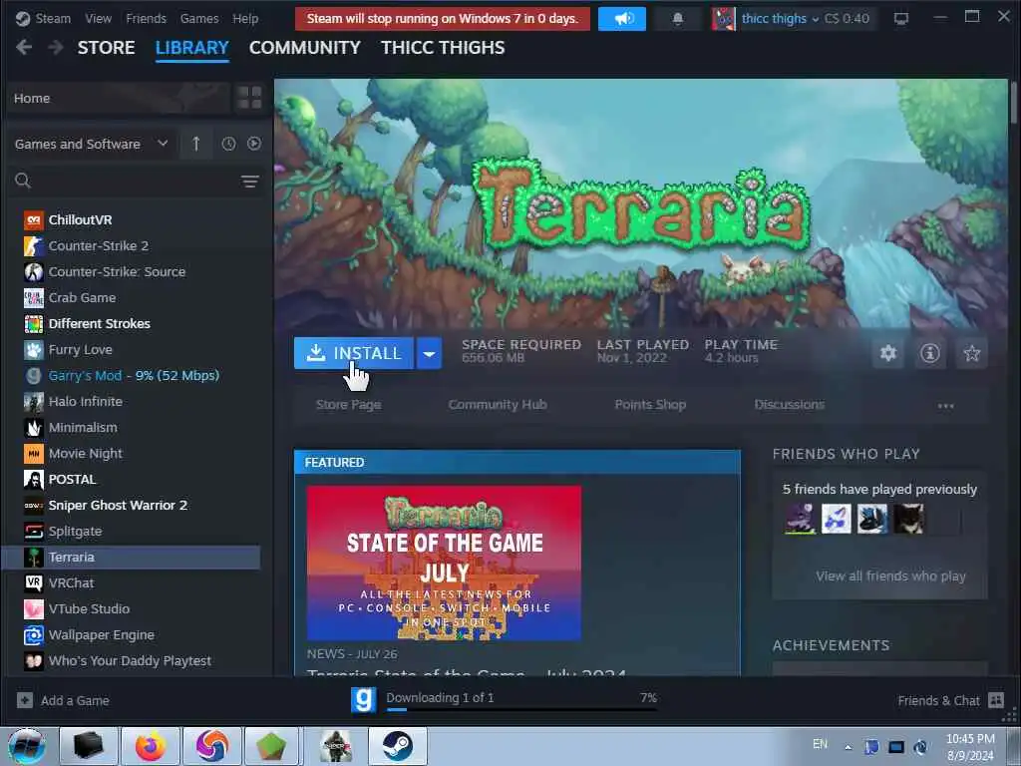Open the Terraria Store Page link
The height and width of the screenshot is (766, 1021).
click(x=348, y=405)
